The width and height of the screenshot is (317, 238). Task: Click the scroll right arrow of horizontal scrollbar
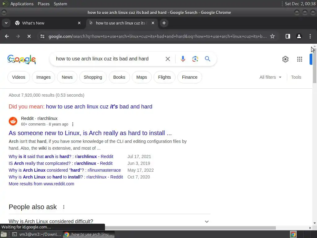click(310, 228)
